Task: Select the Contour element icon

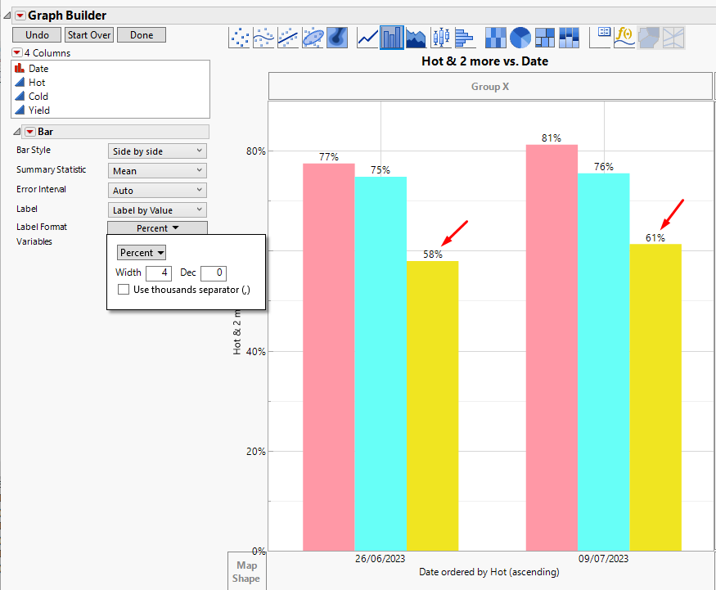Action: pyautogui.click(x=337, y=38)
